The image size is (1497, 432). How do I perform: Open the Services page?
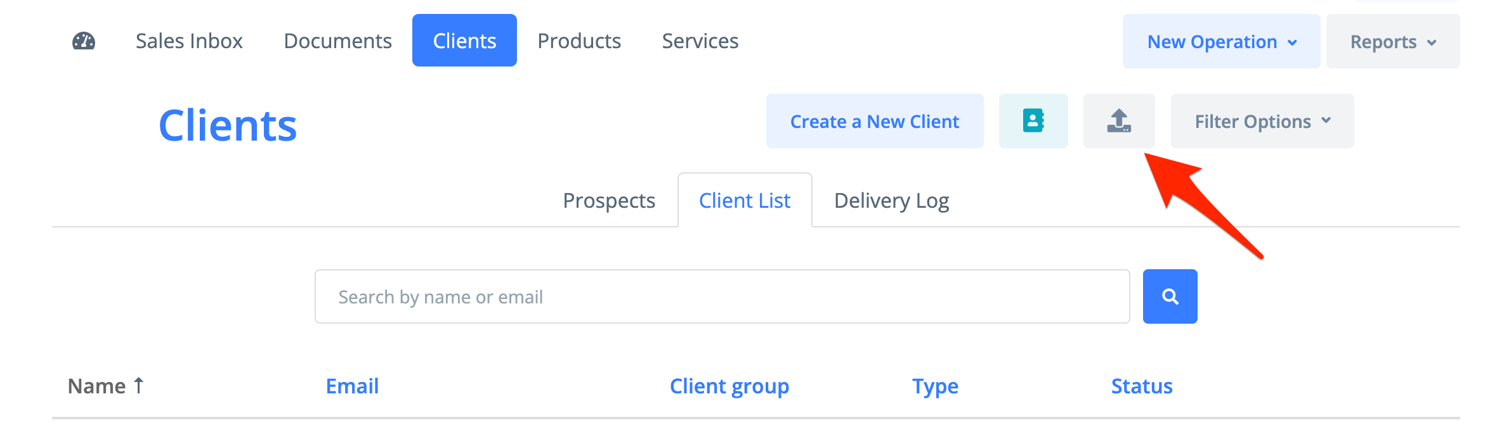pyautogui.click(x=700, y=41)
